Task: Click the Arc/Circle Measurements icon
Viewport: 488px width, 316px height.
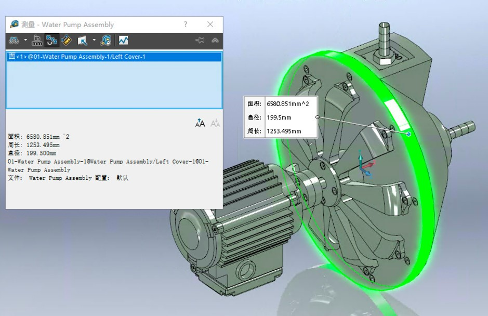Action: (x=14, y=41)
